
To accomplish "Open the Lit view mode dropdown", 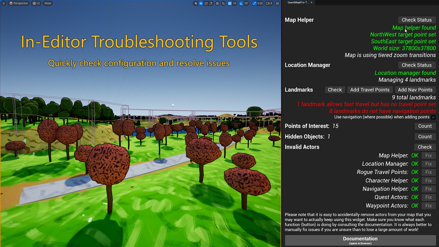I will pos(36,3).
